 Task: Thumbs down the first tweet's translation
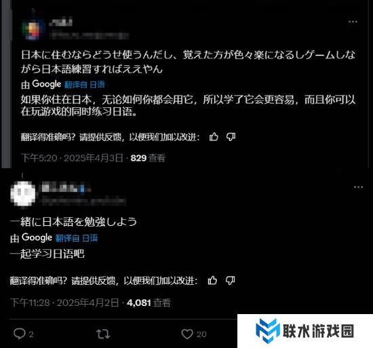(231, 137)
